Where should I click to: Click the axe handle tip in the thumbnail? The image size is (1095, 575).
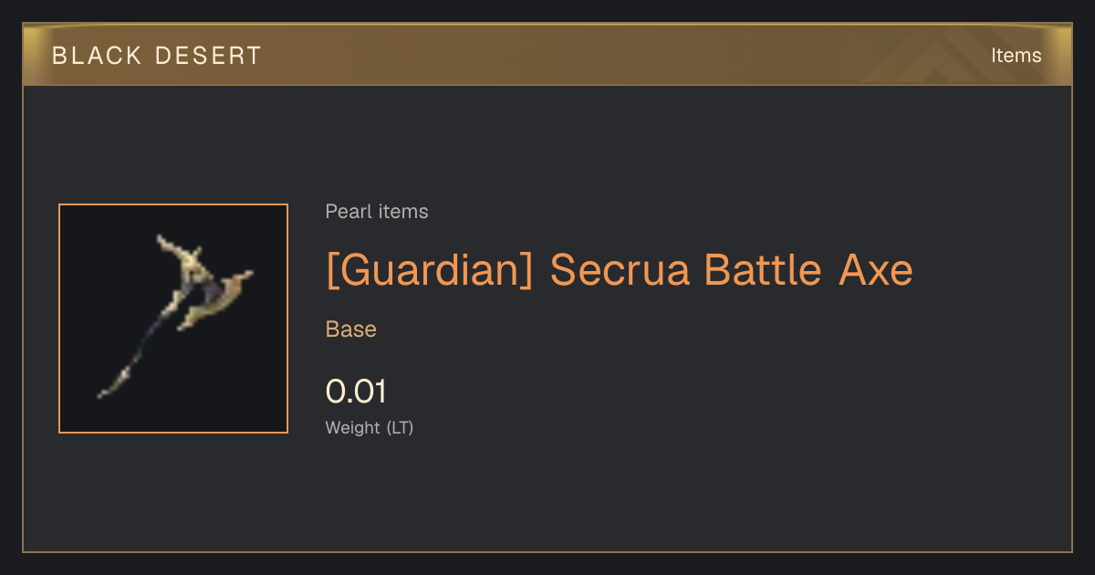pos(109,388)
